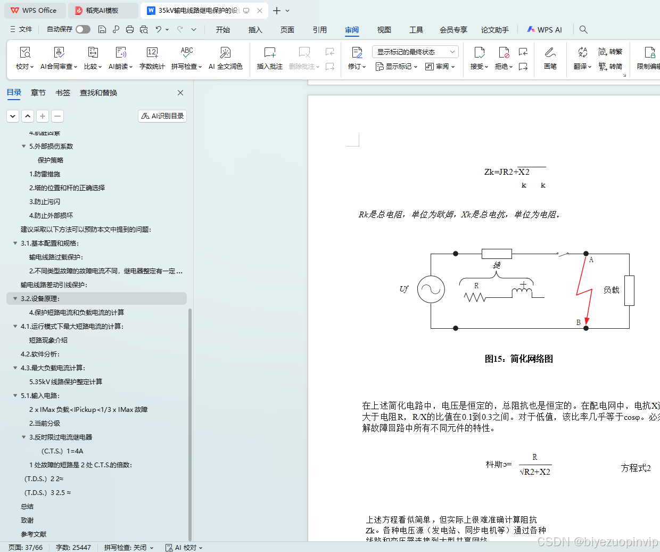Image resolution: width=660 pixels, height=552 pixels.
Task: Open 拼写检查 status bar option
Action: 129,547
